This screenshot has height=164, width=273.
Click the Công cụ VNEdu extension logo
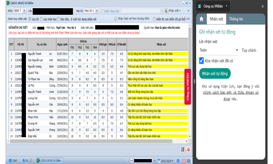(x=200, y=6)
